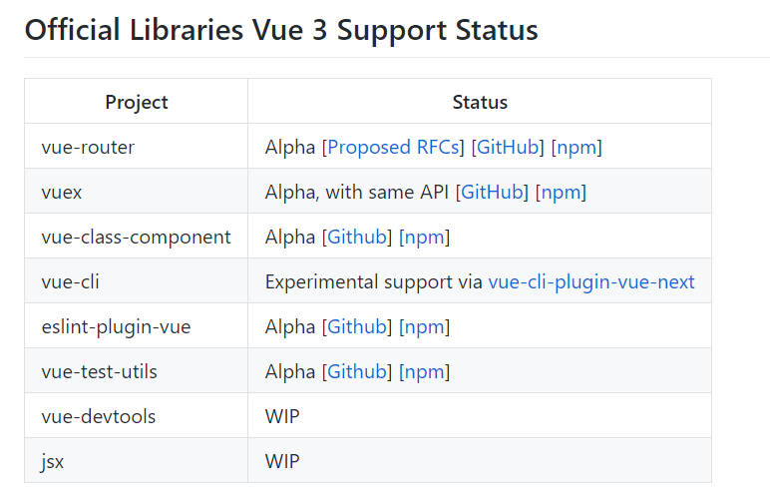
Task: Follow the npm link for vue-class-component
Action: point(424,237)
